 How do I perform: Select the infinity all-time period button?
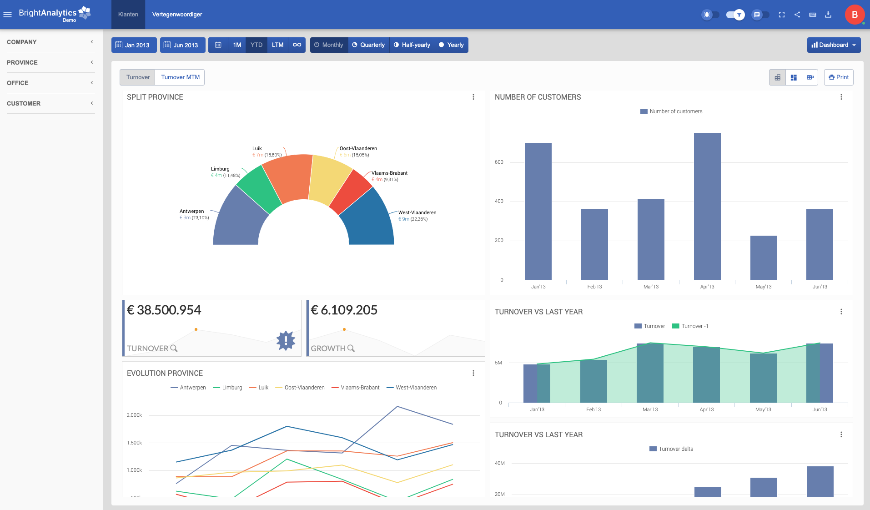(297, 45)
